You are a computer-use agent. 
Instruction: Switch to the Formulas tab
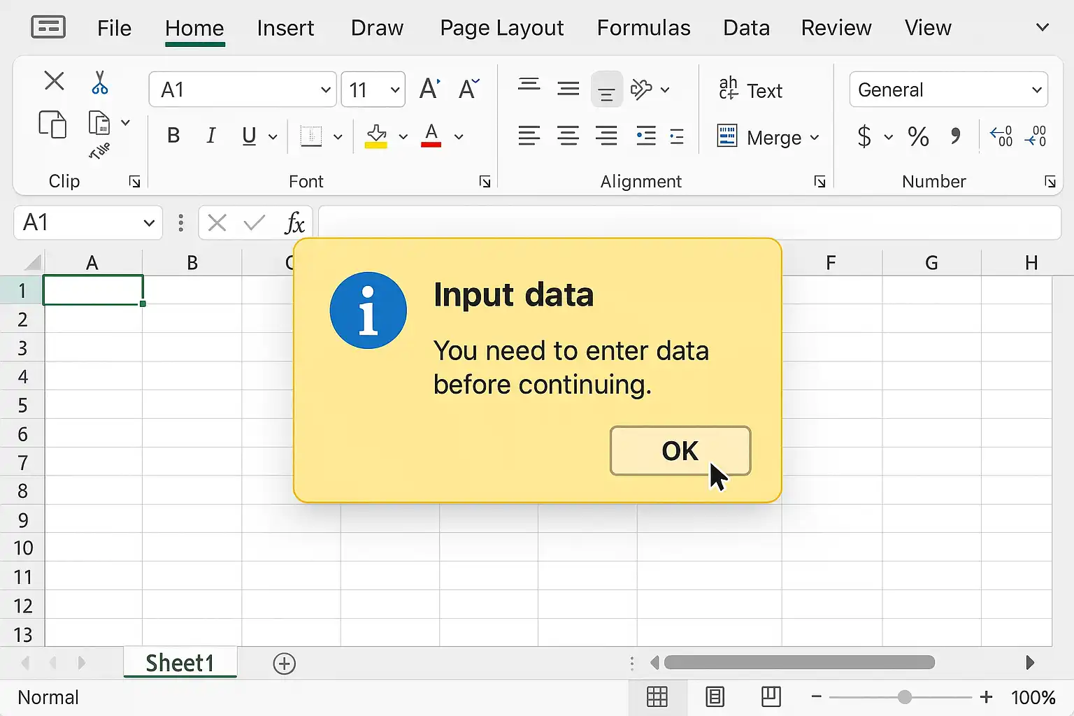(643, 28)
